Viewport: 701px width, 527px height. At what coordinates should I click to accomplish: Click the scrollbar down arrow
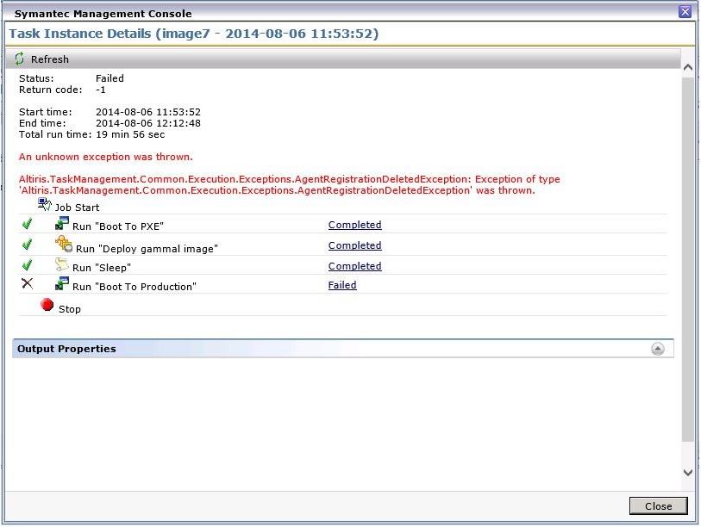click(x=688, y=472)
